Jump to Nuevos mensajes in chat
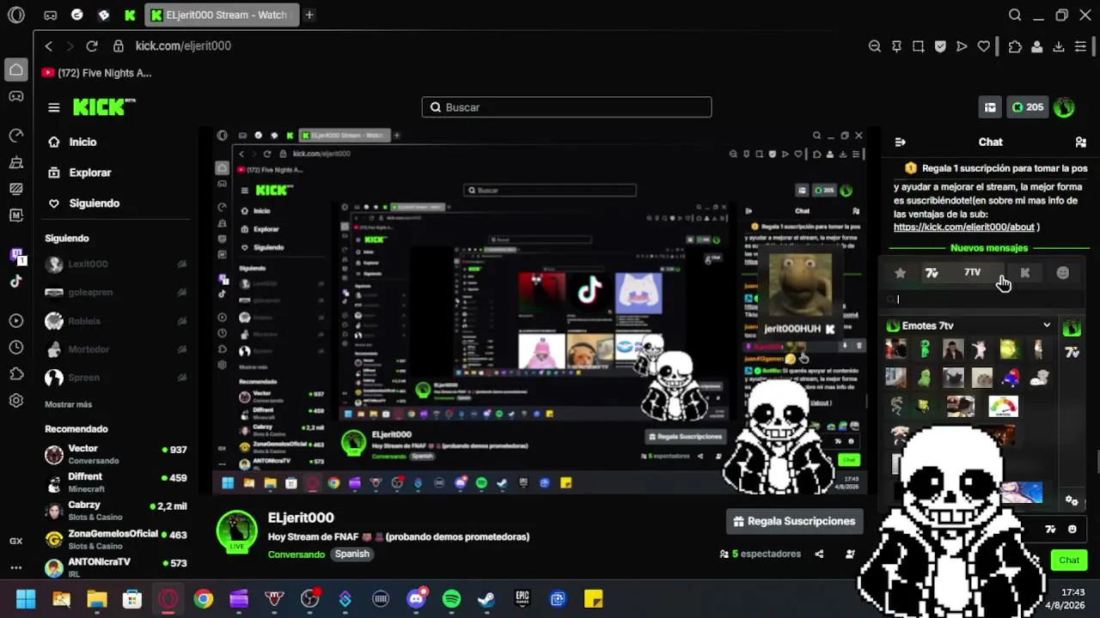This screenshot has width=1100, height=618. (989, 248)
